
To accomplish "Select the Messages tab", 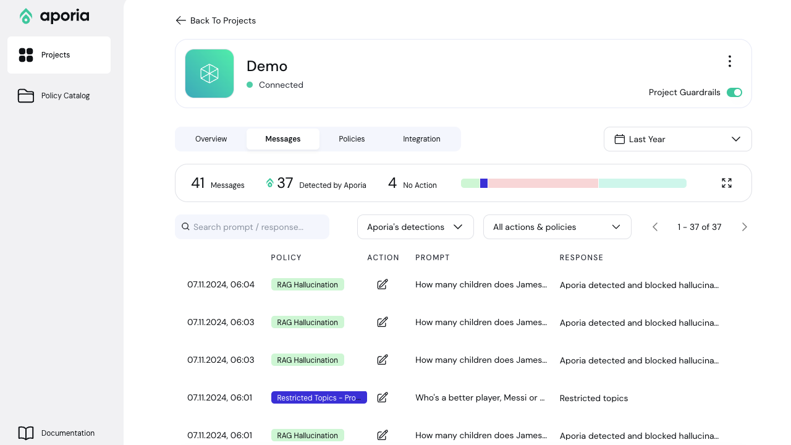I will 283,139.
